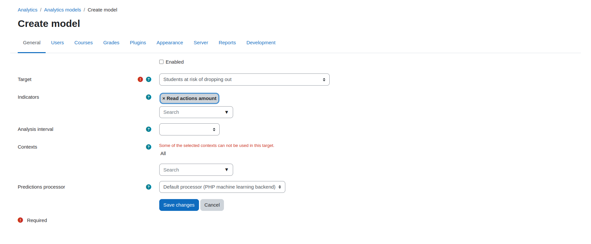Image resolution: width=591 pixels, height=244 pixels.
Task: Go to Analytics models breadcrumb link
Action: click(62, 10)
